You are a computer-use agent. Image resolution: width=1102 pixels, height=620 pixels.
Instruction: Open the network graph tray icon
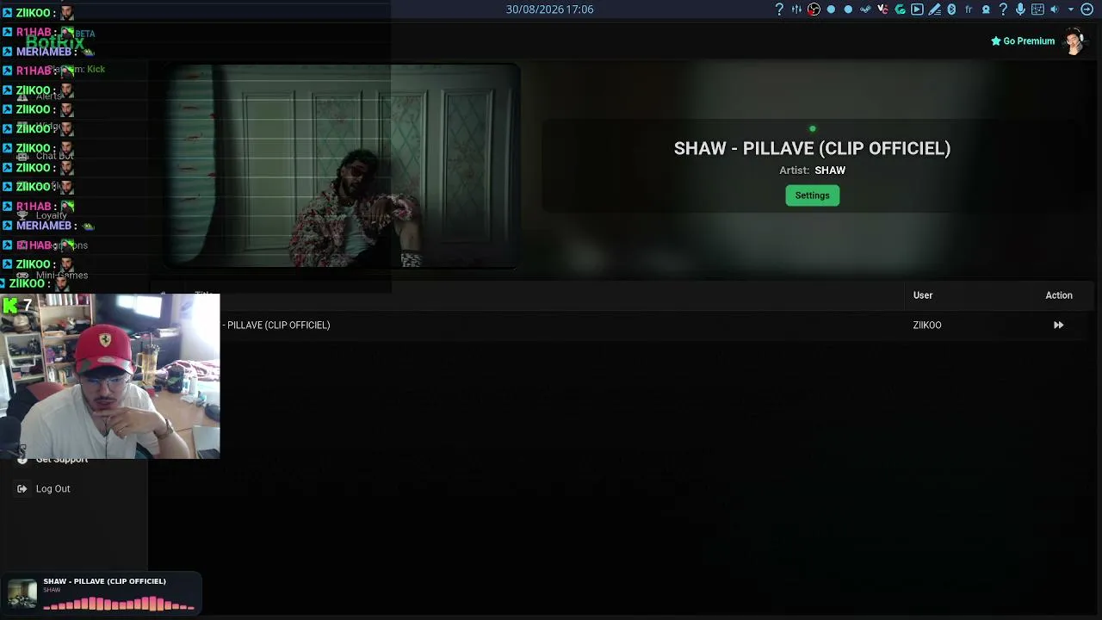coord(1037,9)
